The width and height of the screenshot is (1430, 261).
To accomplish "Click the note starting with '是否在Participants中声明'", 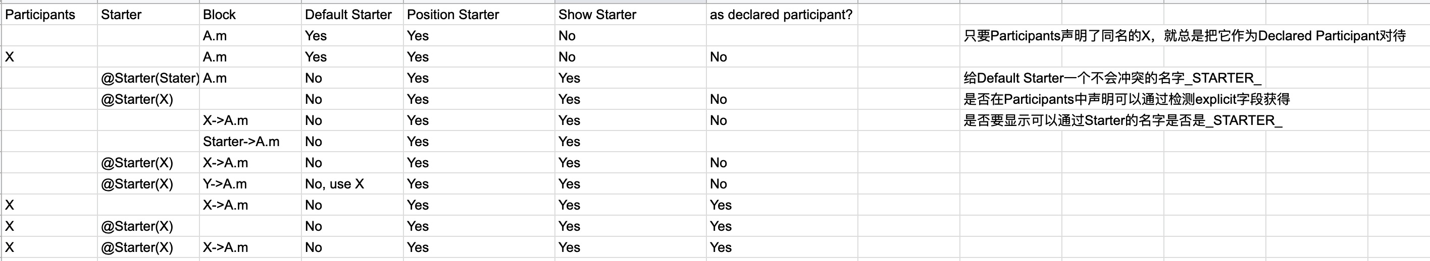I will pos(1127,99).
